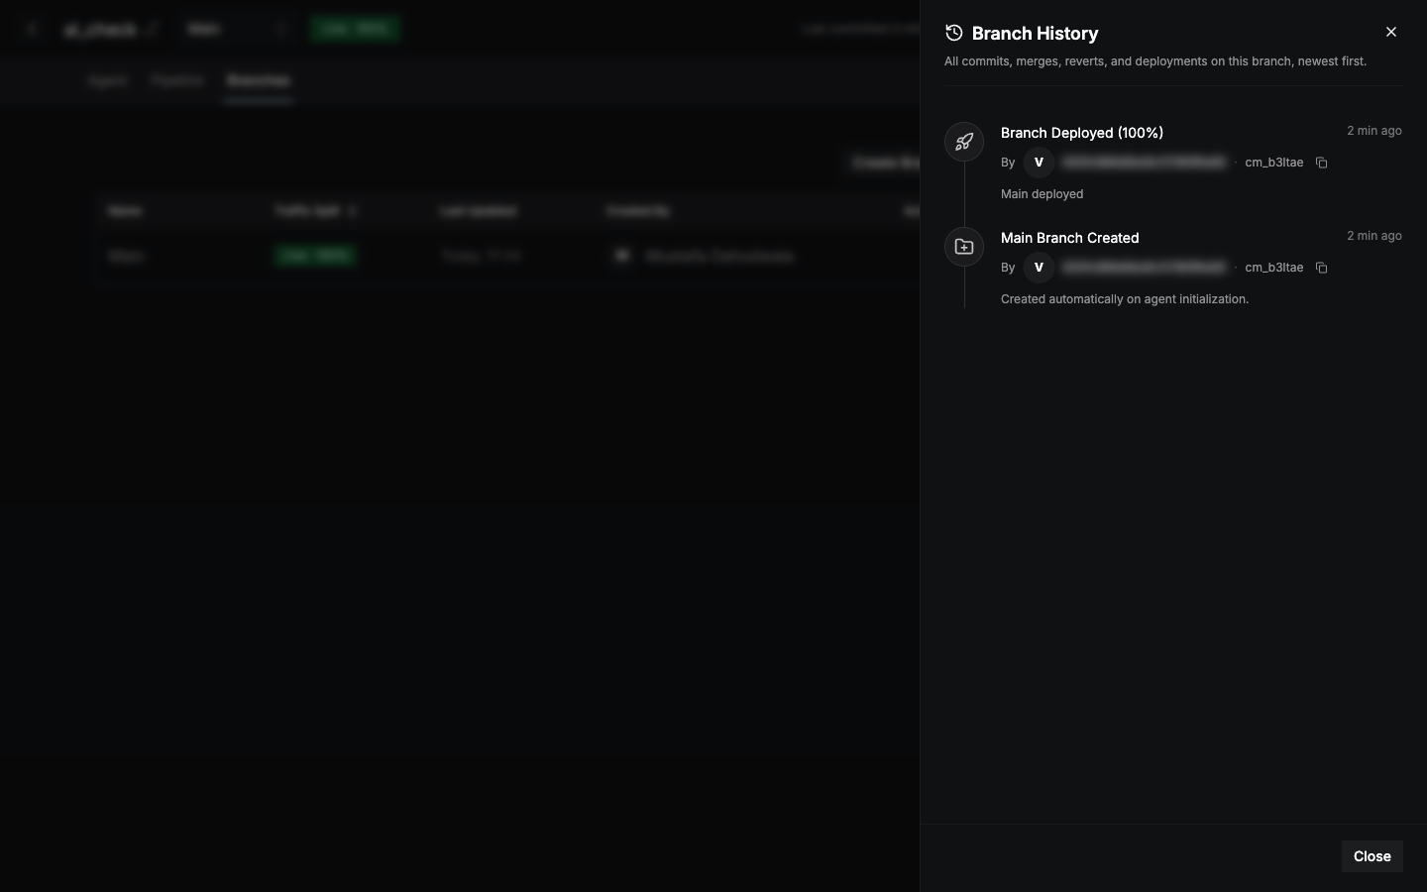Click the "Main deployed" description text
The height and width of the screenshot is (892, 1427).
point(1043,194)
